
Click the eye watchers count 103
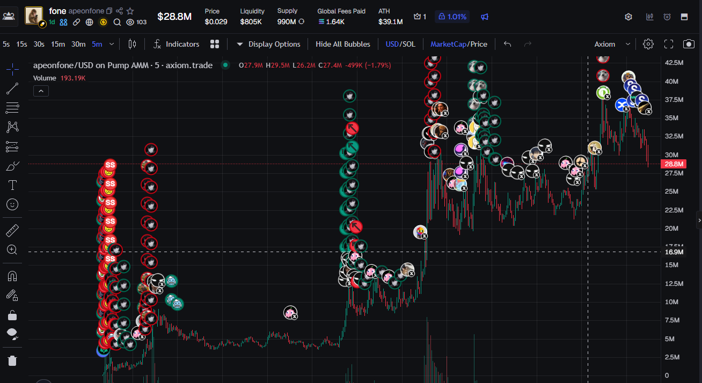point(136,22)
